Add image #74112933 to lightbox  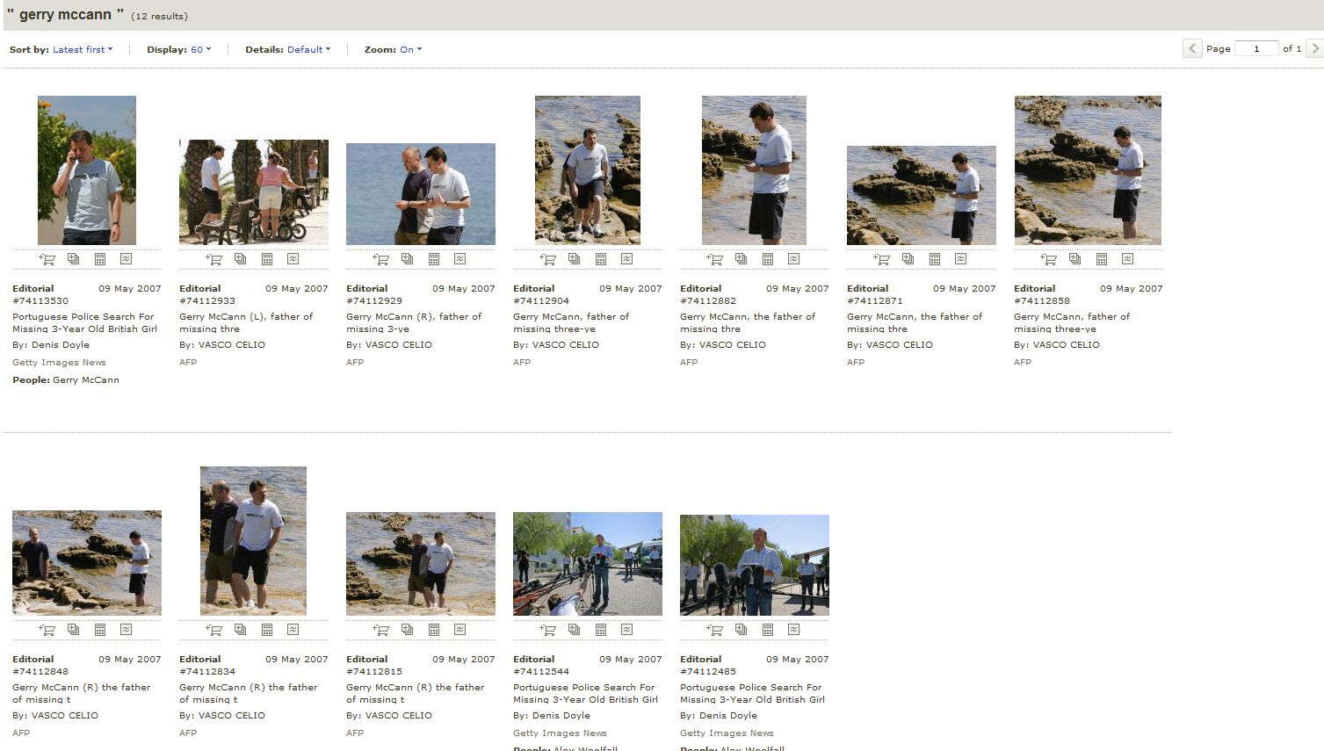point(241,259)
